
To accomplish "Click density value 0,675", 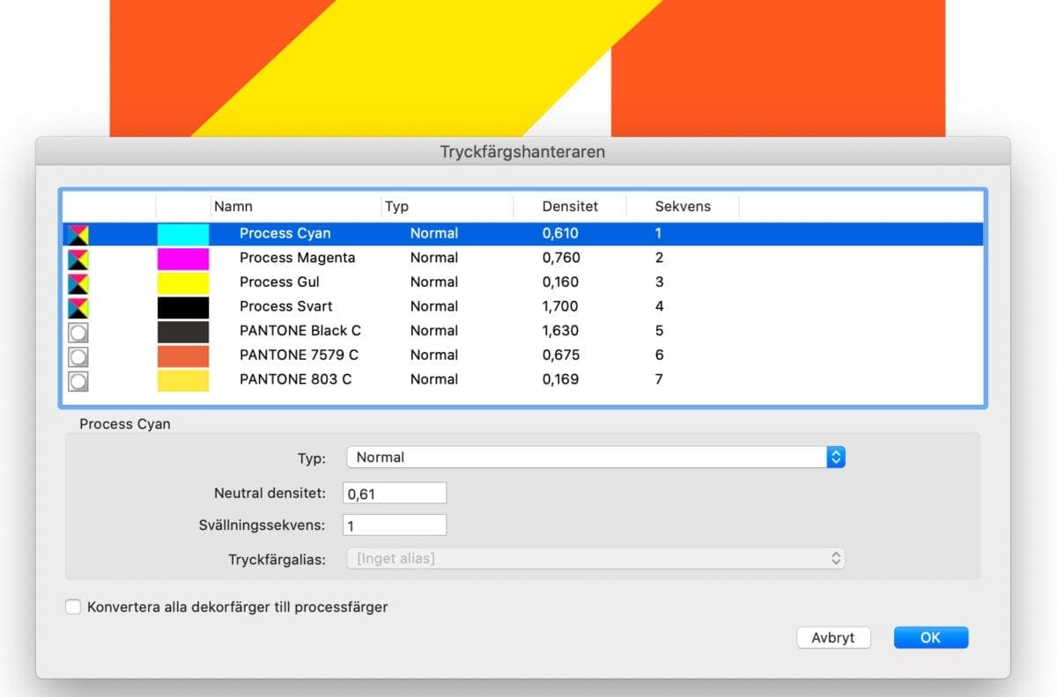I will click(x=560, y=356).
